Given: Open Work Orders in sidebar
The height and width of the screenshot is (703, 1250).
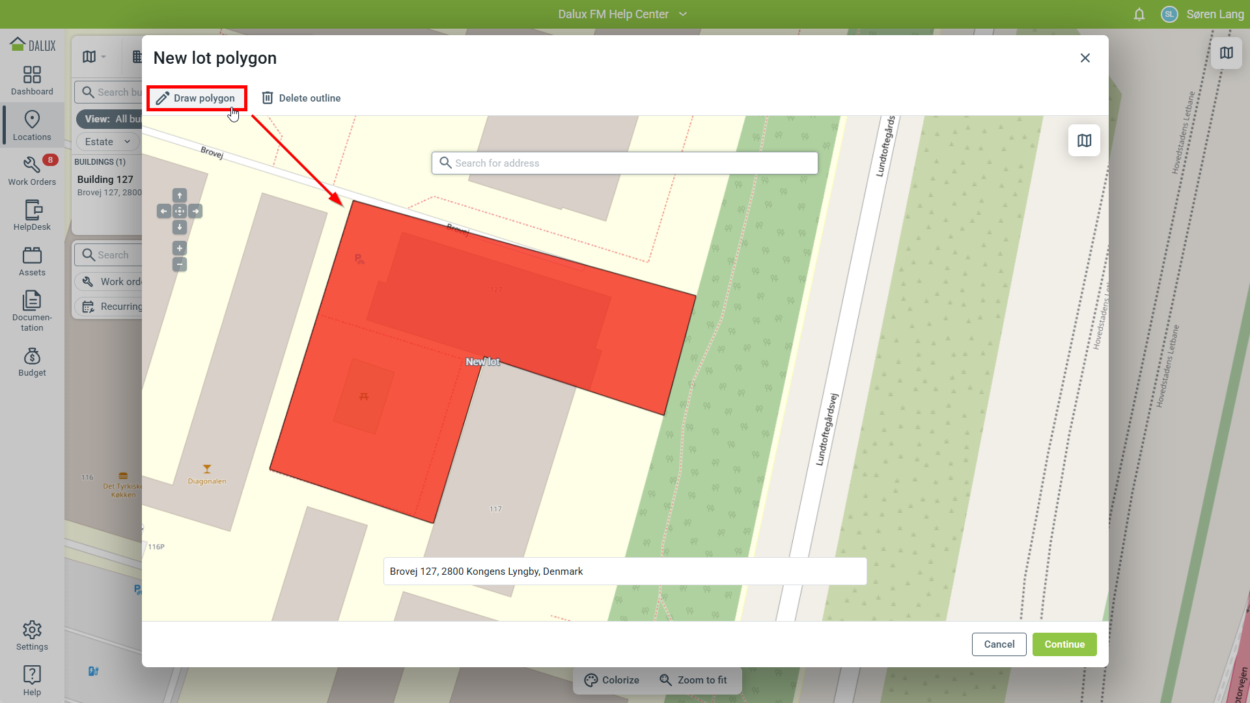Looking at the screenshot, I should [32, 171].
